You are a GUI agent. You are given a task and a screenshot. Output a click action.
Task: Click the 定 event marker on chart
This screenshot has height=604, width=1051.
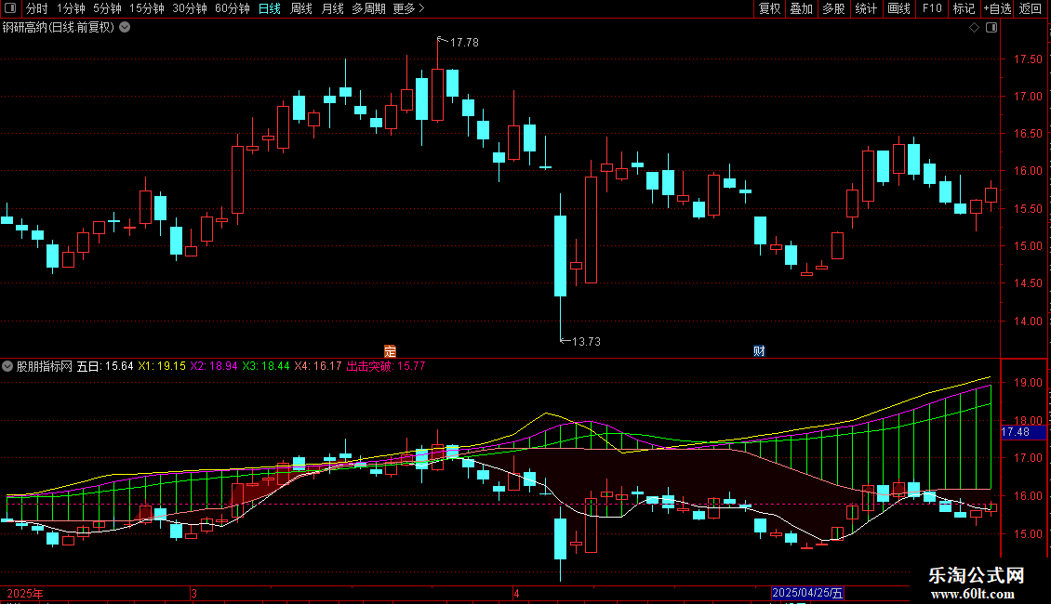coord(390,351)
